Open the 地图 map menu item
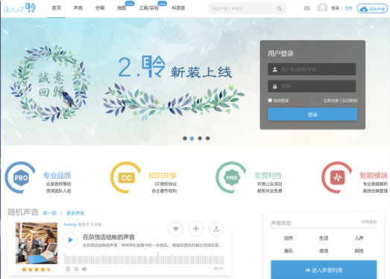Screen dimensions: 390x279 [122, 8]
